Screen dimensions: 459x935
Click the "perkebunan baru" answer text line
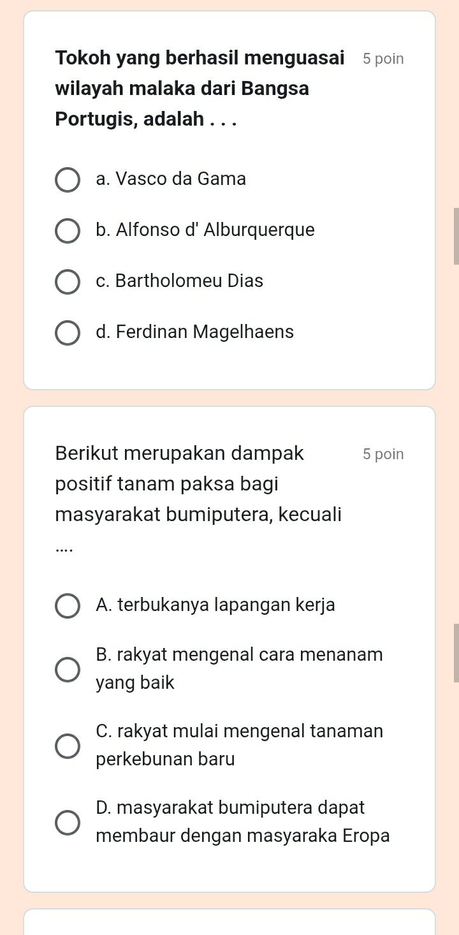[165, 760]
